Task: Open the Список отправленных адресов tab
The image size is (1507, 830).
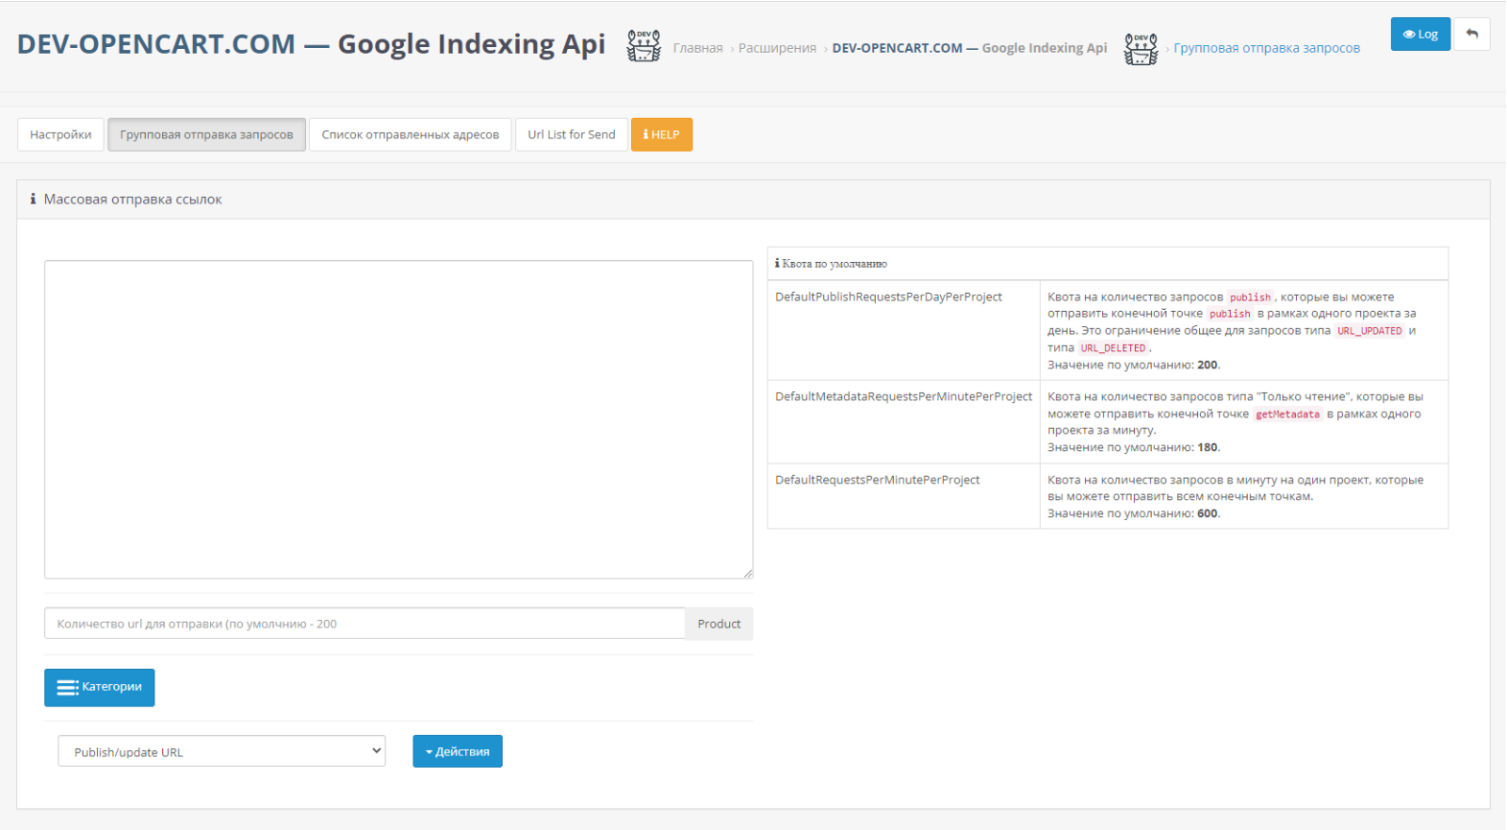Action: tap(410, 135)
